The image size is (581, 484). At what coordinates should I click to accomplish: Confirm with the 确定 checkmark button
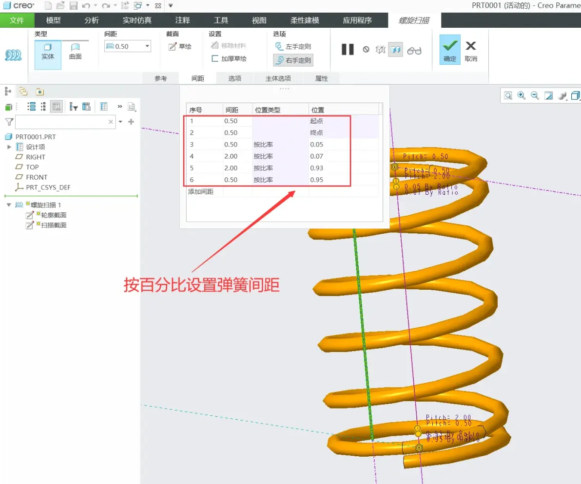click(450, 50)
